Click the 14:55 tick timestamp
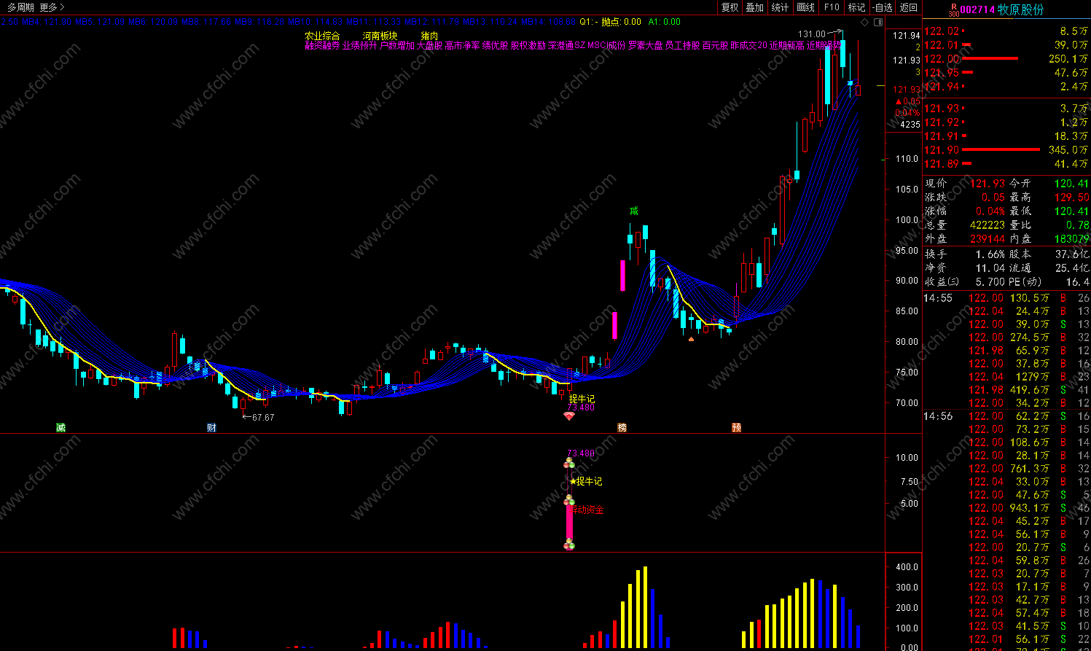Image resolution: width=1091 pixels, height=651 pixels. point(938,298)
